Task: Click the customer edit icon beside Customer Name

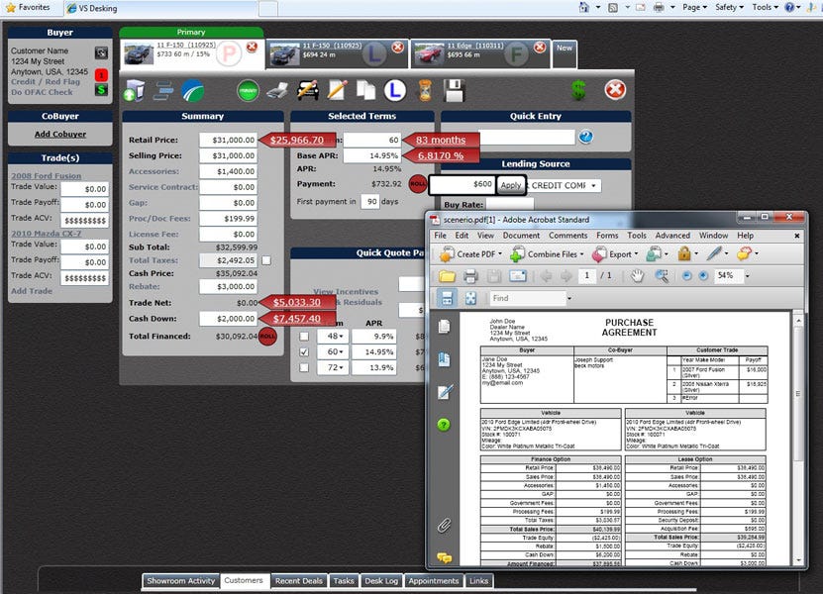Action: pos(101,52)
